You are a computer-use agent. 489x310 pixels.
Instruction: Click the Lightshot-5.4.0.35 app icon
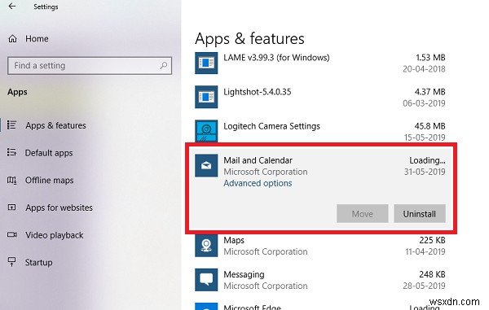pos(206,97)
